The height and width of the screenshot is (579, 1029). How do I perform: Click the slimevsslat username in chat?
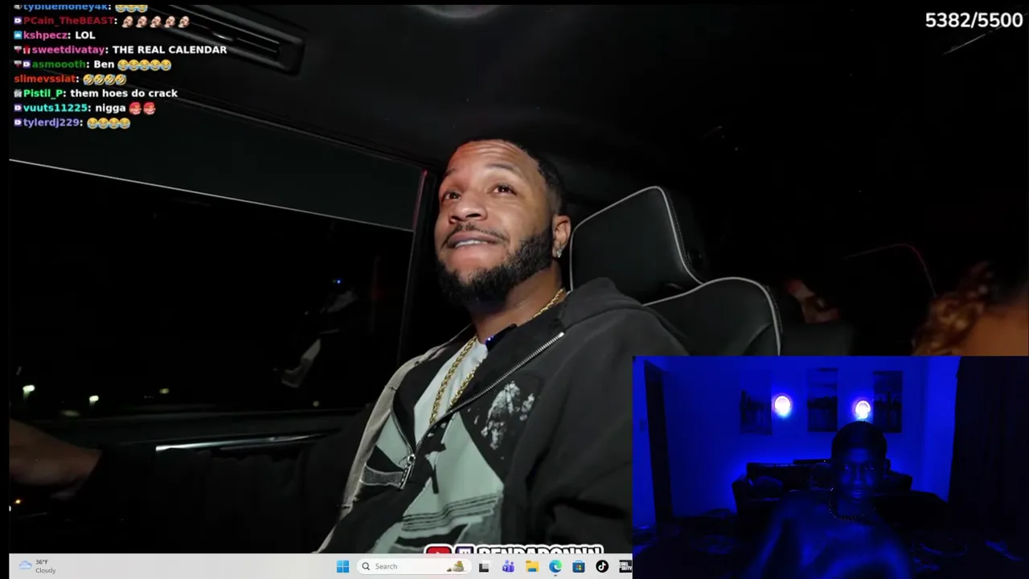tap(45, 79)
